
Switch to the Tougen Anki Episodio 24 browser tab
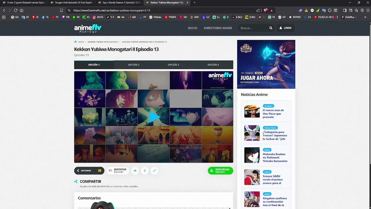(72, 3)
